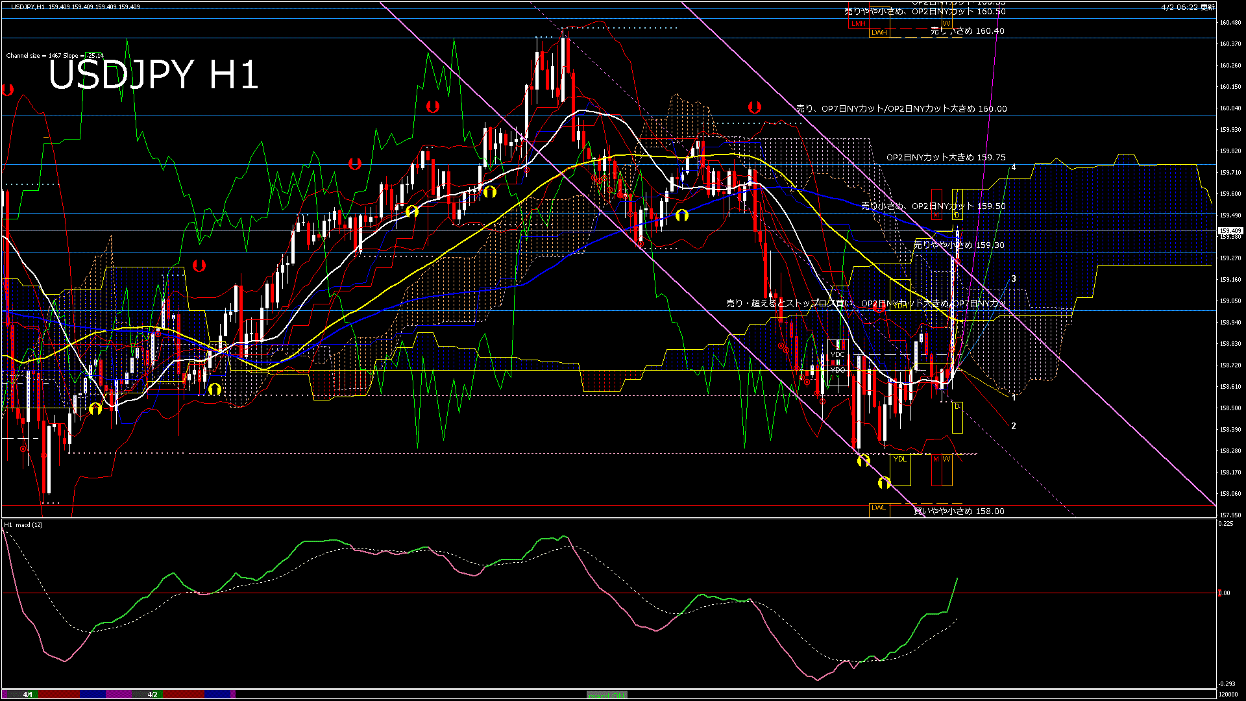Image resolution: width=1246 pixels, height=701 pixels.
Task: Click the 158.00 buy order label text
Action: [x=959, y=511]
